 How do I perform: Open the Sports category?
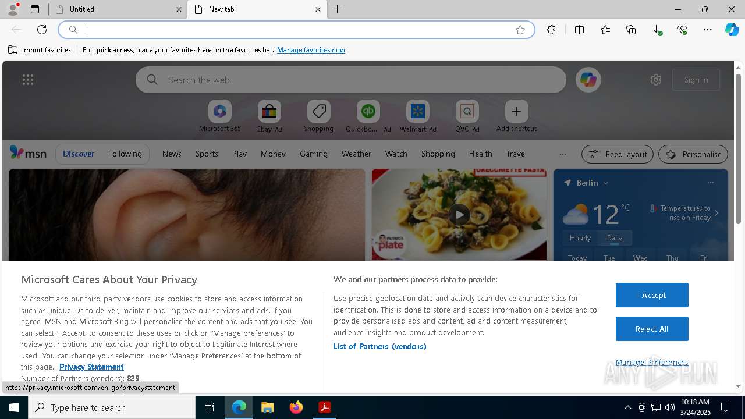[x=207, y=154]
